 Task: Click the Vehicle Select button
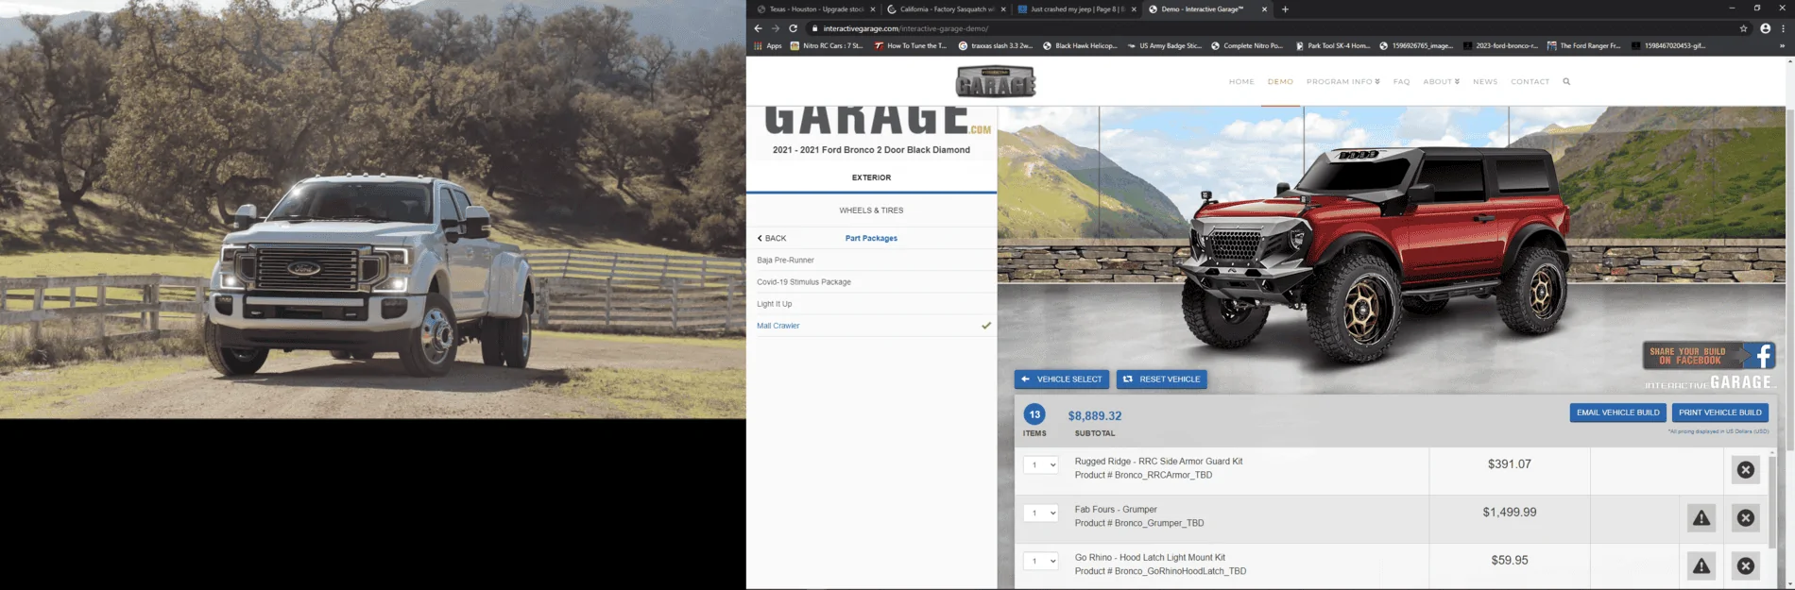click(x=1061, y=379)
